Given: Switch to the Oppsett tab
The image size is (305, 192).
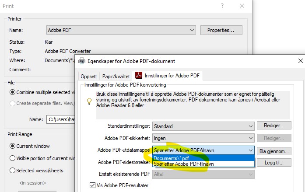Looking at the screenshot, I should [89, 77].
